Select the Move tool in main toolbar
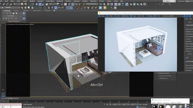The width and height of the screenshot is (193, 108). [36, 4]
